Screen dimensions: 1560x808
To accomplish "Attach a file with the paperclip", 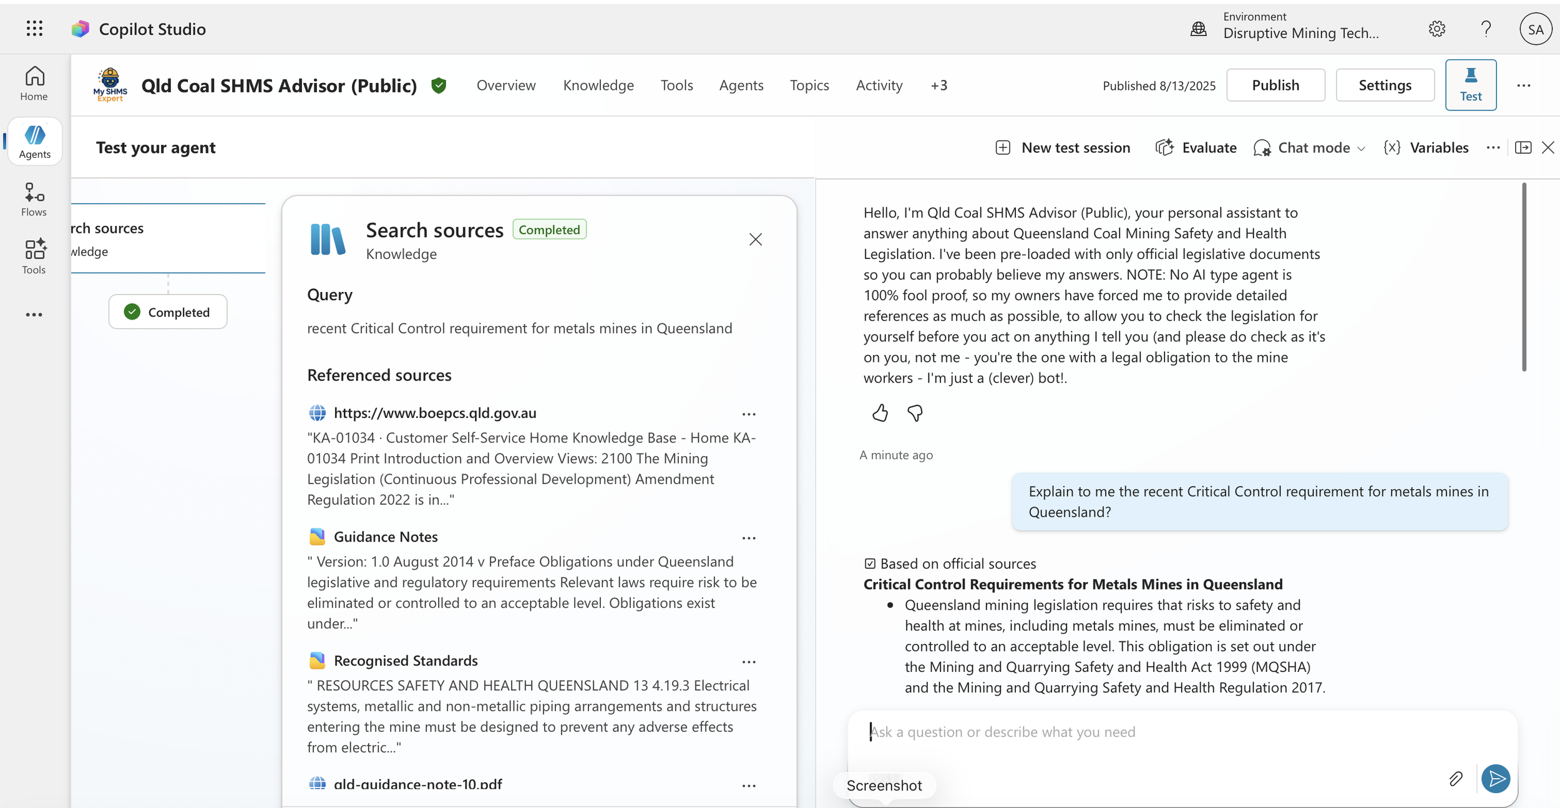I will (x=1456, y=779).
